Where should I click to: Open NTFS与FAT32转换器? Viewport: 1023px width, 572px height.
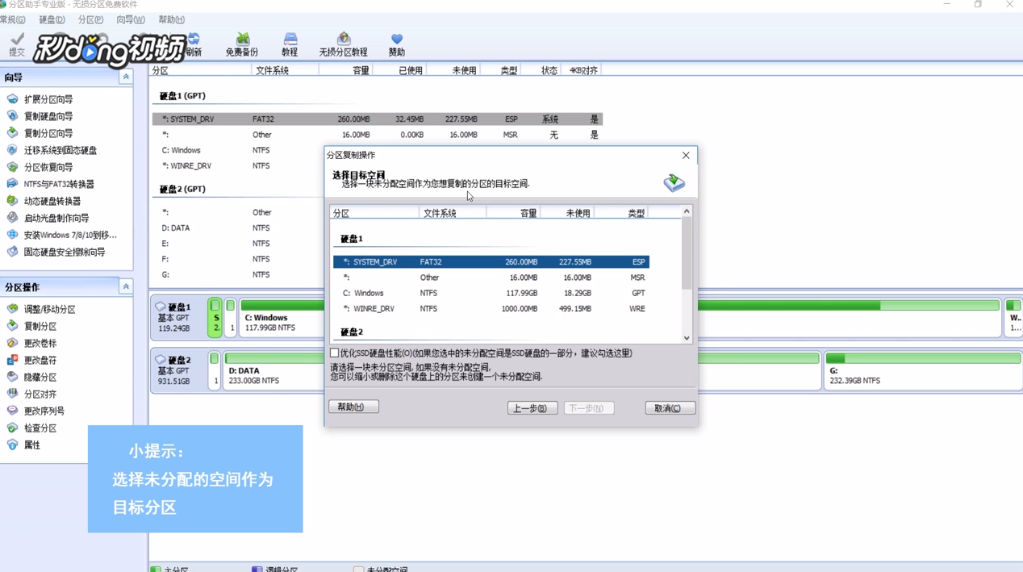click(58, 184)
